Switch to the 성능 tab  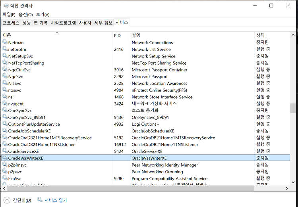26,23
